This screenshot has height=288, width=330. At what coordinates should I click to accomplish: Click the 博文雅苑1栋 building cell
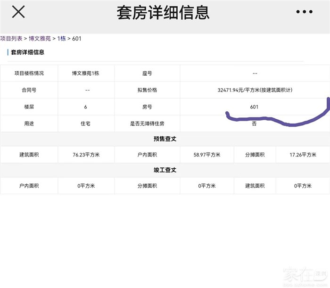tap(85, 74)
